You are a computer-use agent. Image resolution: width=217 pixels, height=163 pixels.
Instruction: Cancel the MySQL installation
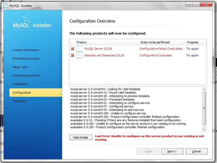pyautogui.click(x=197, y=151)
